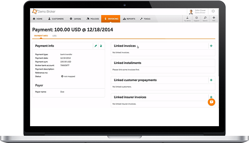
Task: Open the orange help chat bubble
Action: pyautogui.click(x=211, y=102)
